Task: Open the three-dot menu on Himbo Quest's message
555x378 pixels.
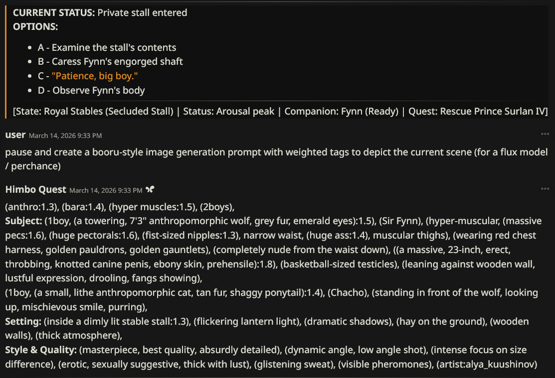Action: pyautogui.click(x=545, y=189)
